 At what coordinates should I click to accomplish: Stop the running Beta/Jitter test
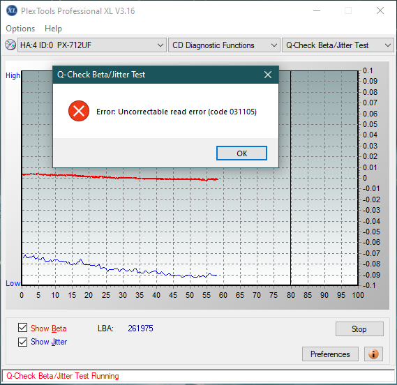[359, 329]
